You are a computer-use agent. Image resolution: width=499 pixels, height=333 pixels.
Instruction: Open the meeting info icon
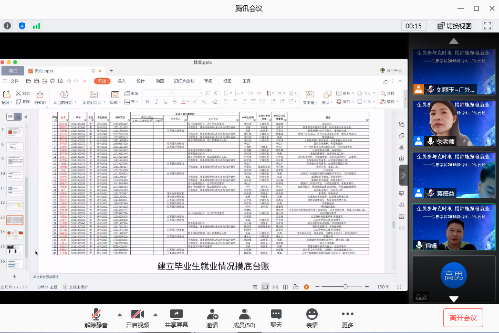tap(7, 26)
